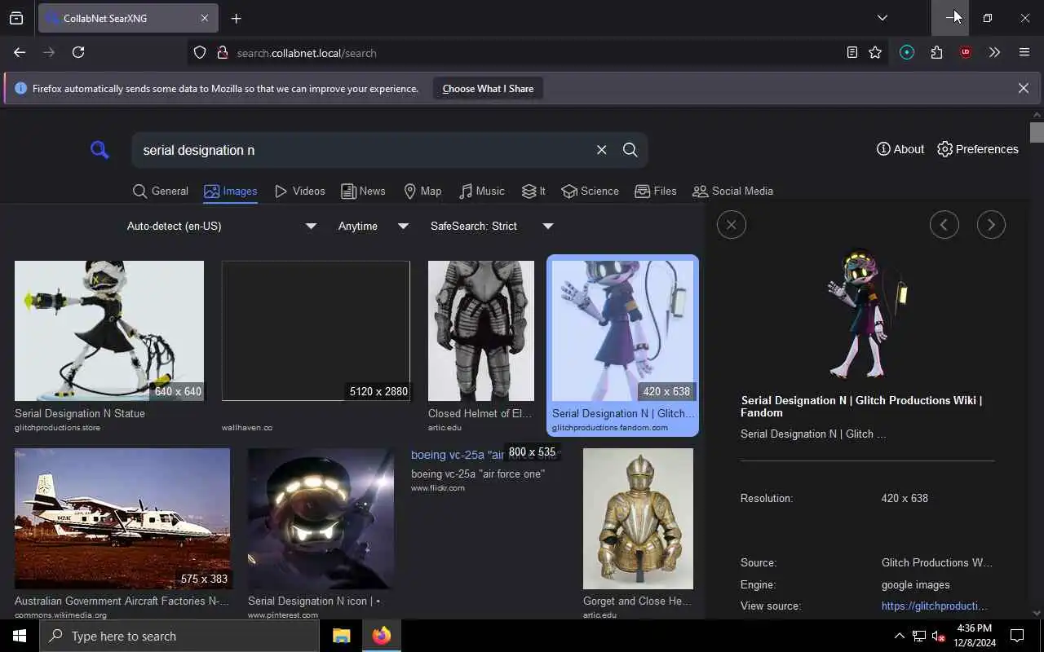
Task: Open the About page
Action: (900, 149)
